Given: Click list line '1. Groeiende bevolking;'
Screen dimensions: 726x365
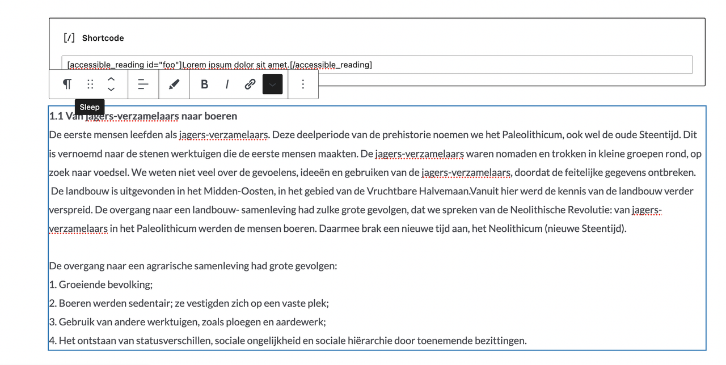Looking at the screenshot, I should (101, 285).
